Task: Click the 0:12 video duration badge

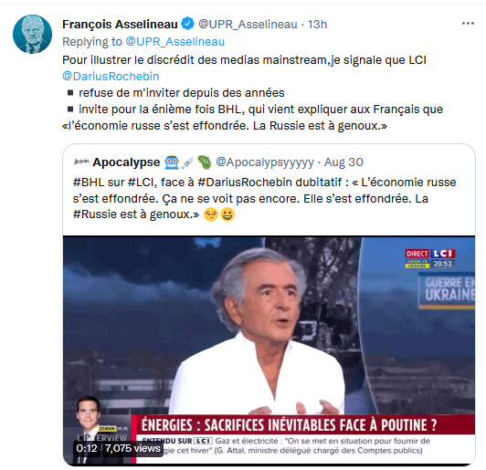Action: pyautogui.click(x=87, y=448)
